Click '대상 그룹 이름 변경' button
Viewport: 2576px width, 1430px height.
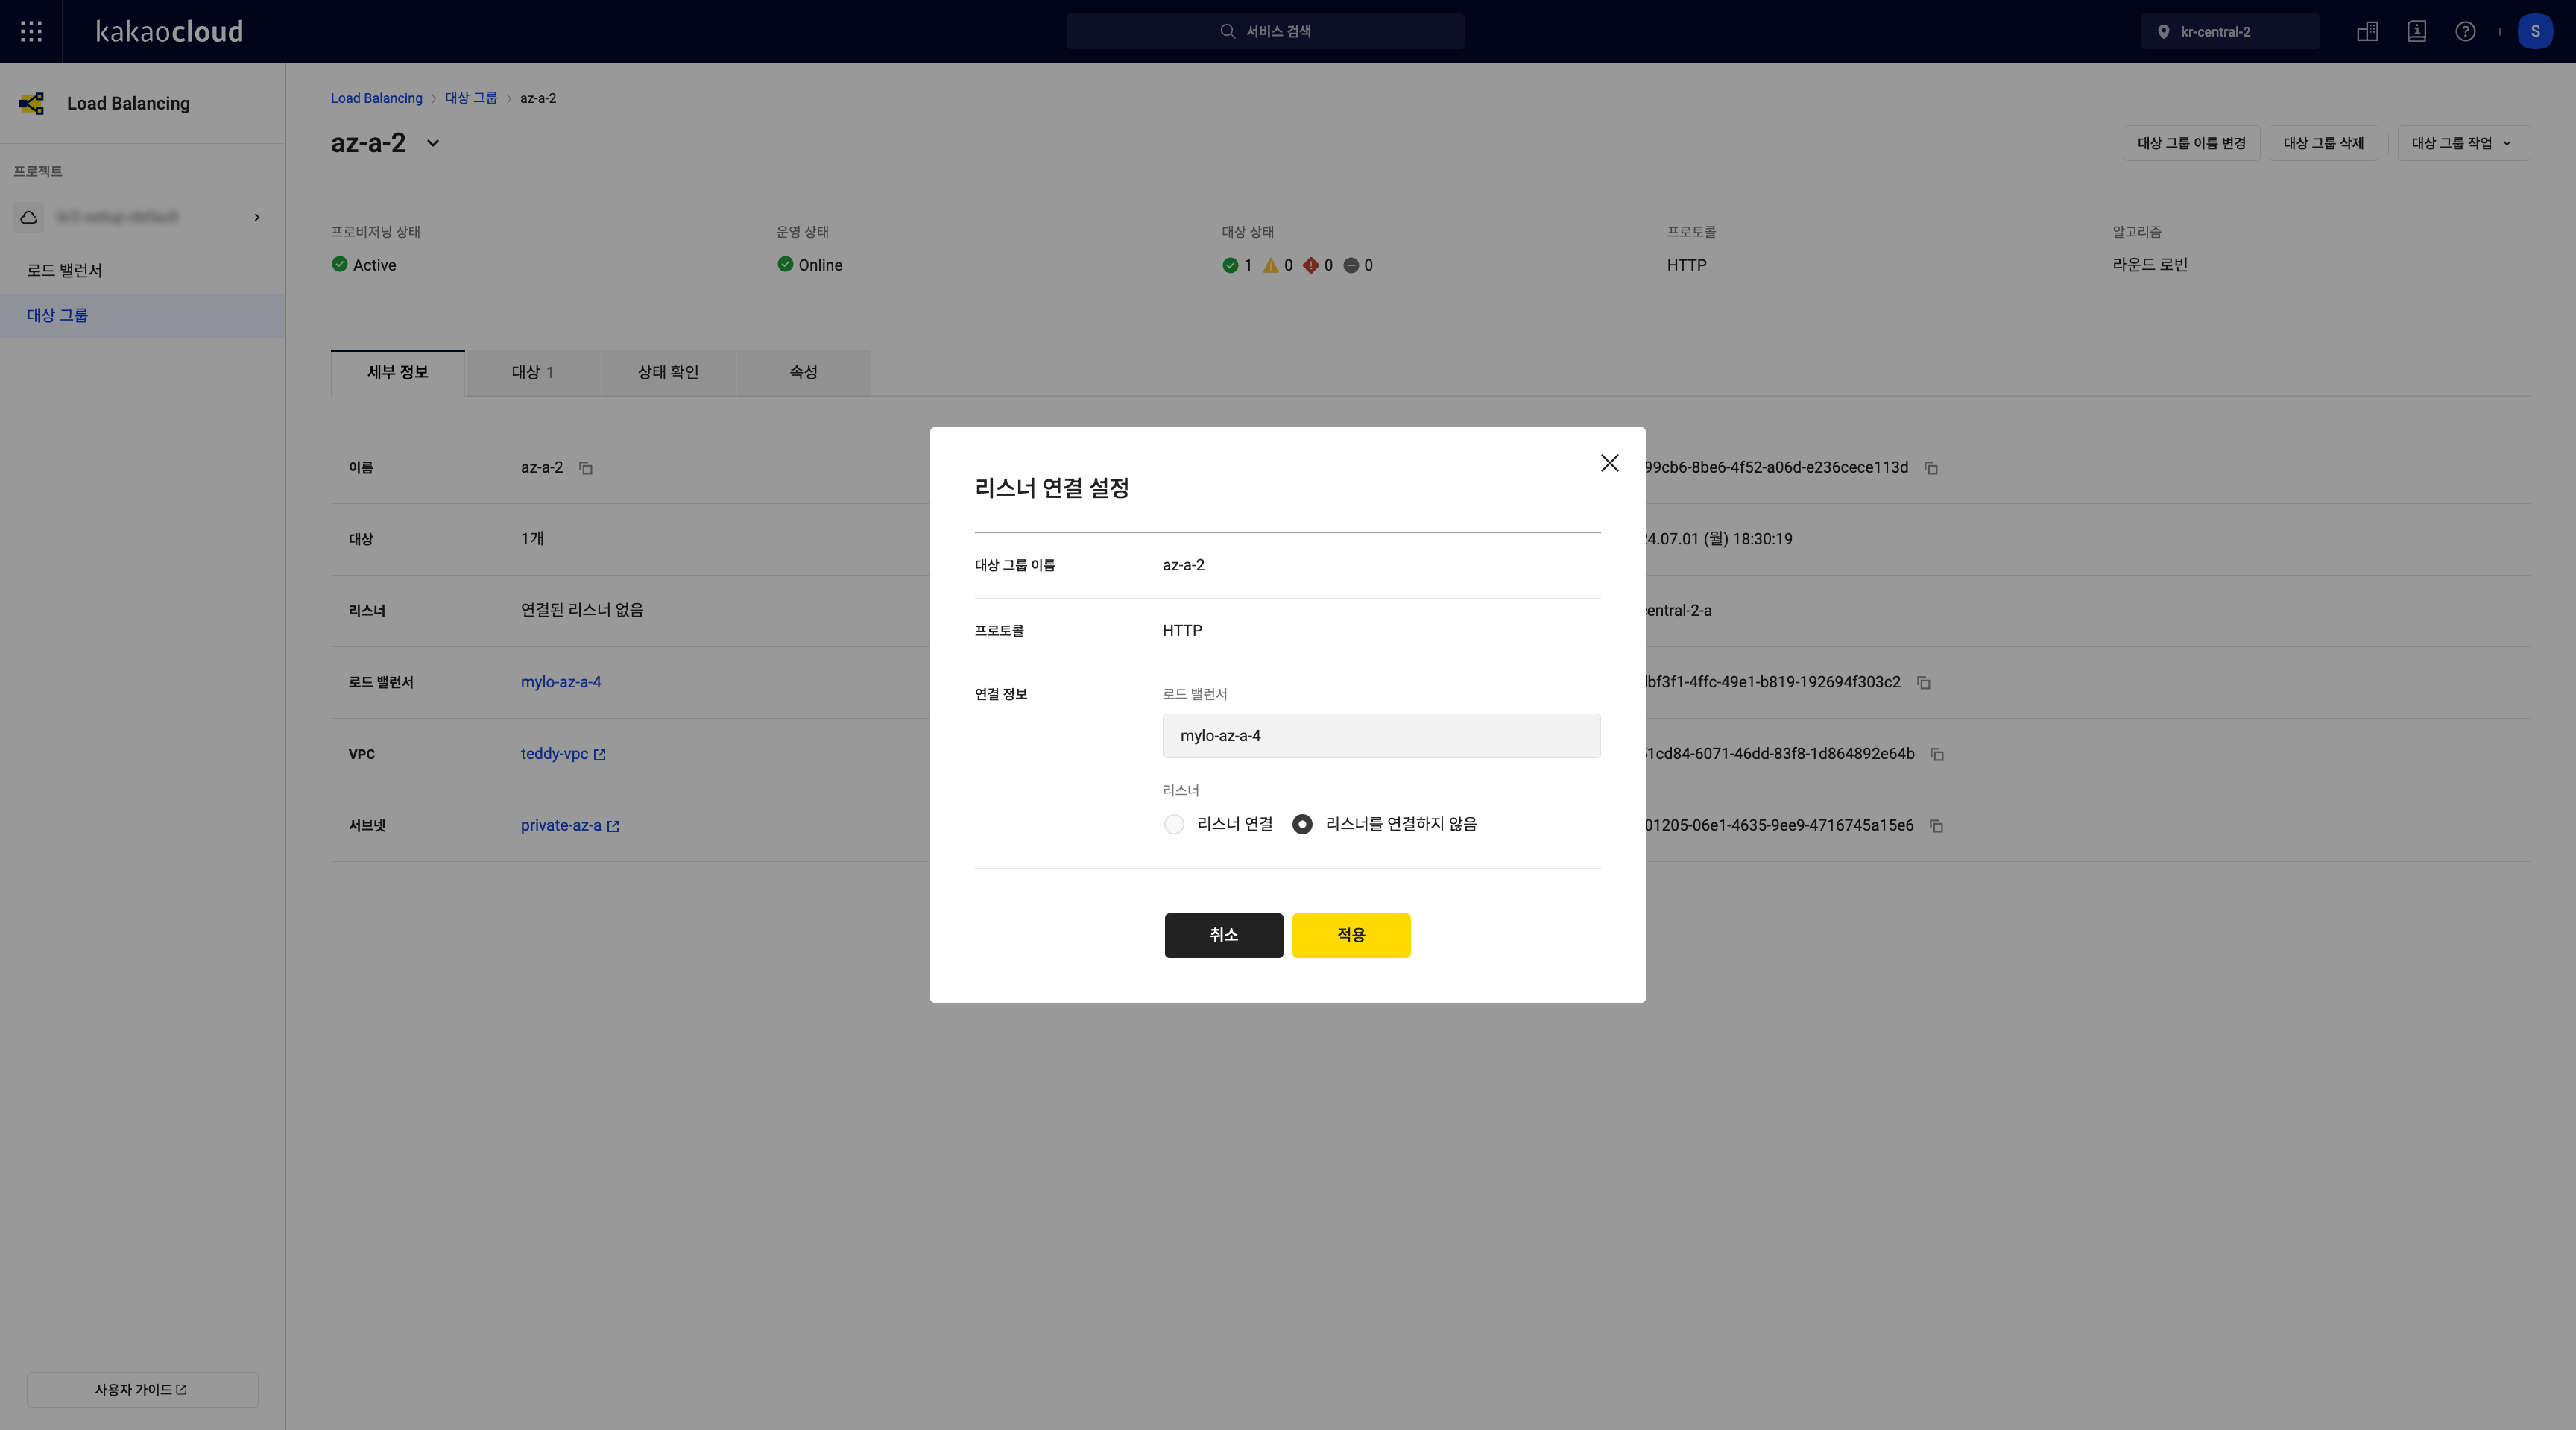[x=2192, y=143]
